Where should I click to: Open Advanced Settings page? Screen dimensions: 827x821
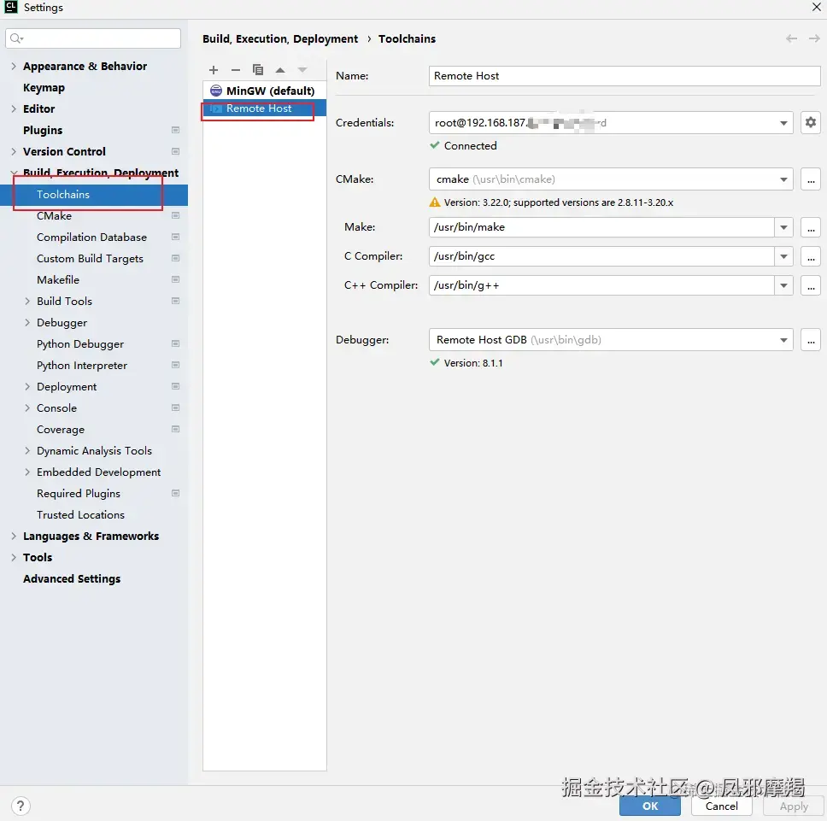72,579
